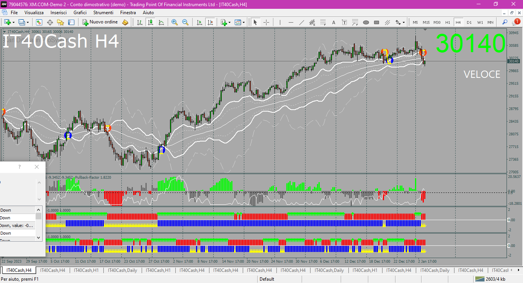523x283 pixels.
Task: Toggle the Data Window crosshair icon
Action: tap(50, 22)
